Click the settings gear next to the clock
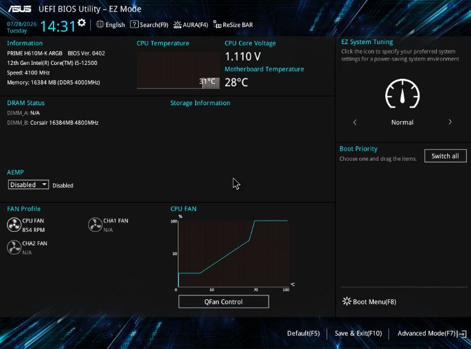The image size is (471, 349). 81,23
